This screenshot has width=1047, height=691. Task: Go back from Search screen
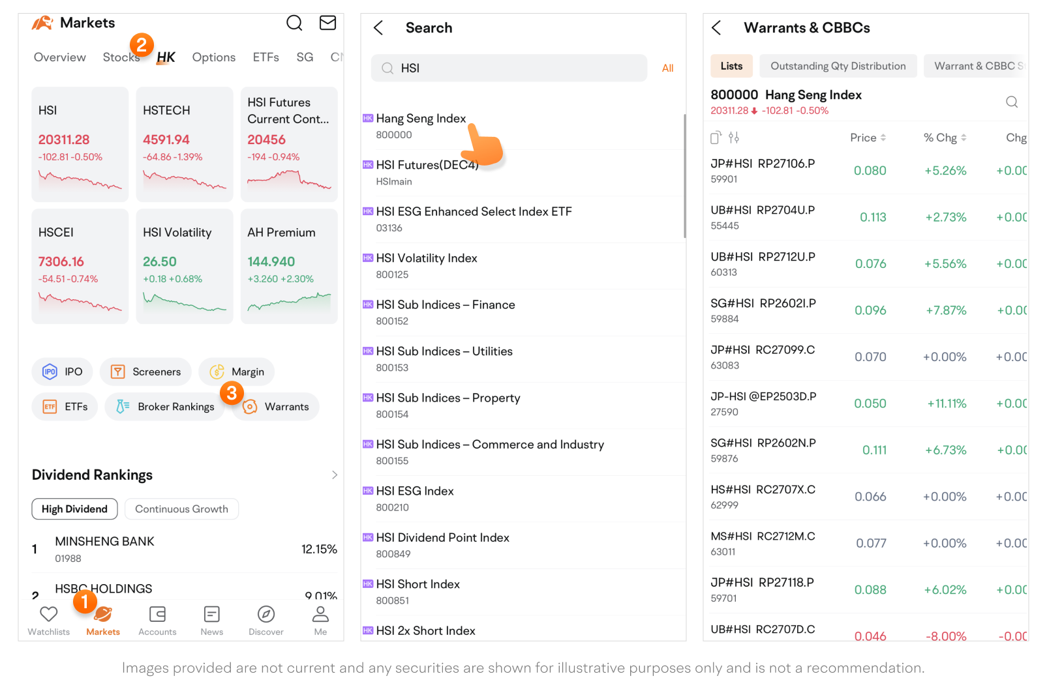click(x=378, y=28)
